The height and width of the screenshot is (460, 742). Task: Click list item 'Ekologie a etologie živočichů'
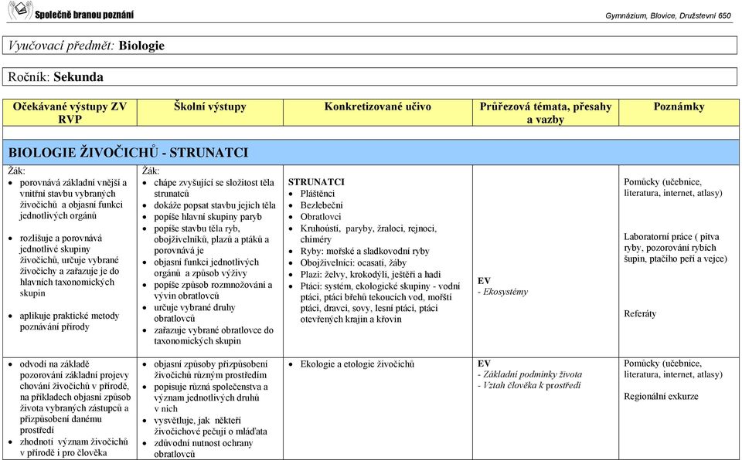(357, 364)
